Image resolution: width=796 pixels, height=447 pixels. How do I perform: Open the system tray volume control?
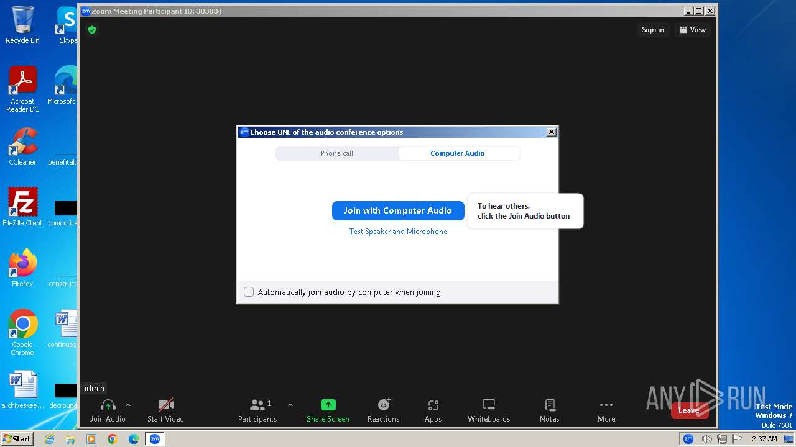[706, 439]
